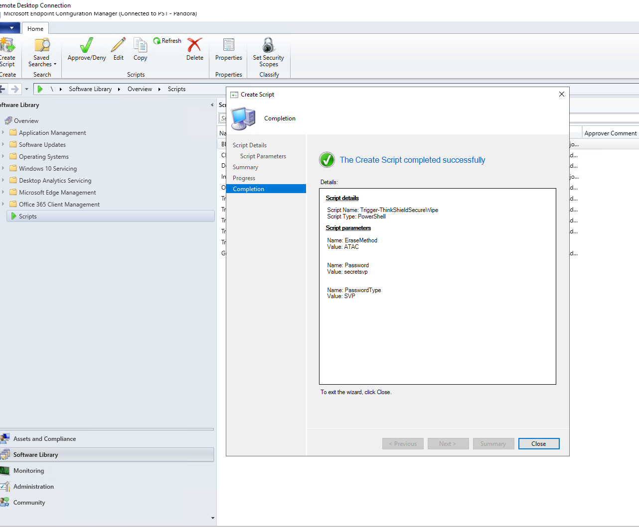Open the Assets and Compliance workspace label
639x527 pixels.
[x=45, y=439]
